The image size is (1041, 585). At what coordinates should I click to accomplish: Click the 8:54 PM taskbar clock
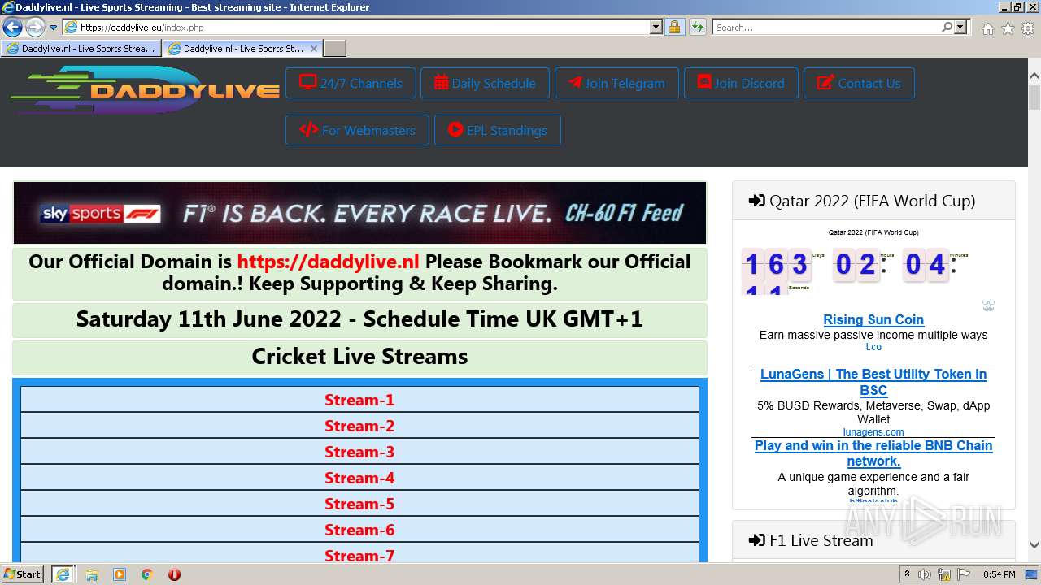pyautogui.click(x=999, y=574)
